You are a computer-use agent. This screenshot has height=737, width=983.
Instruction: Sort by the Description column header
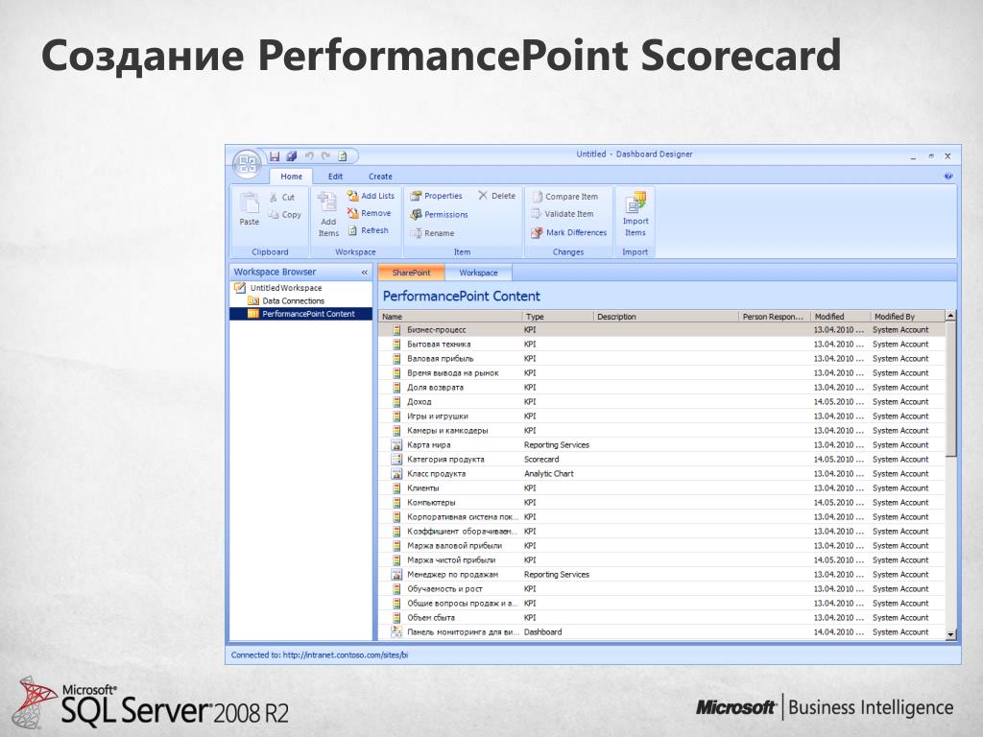point(666,317)
